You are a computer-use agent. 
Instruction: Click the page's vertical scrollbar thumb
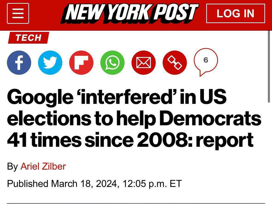[x=269, y=66]
